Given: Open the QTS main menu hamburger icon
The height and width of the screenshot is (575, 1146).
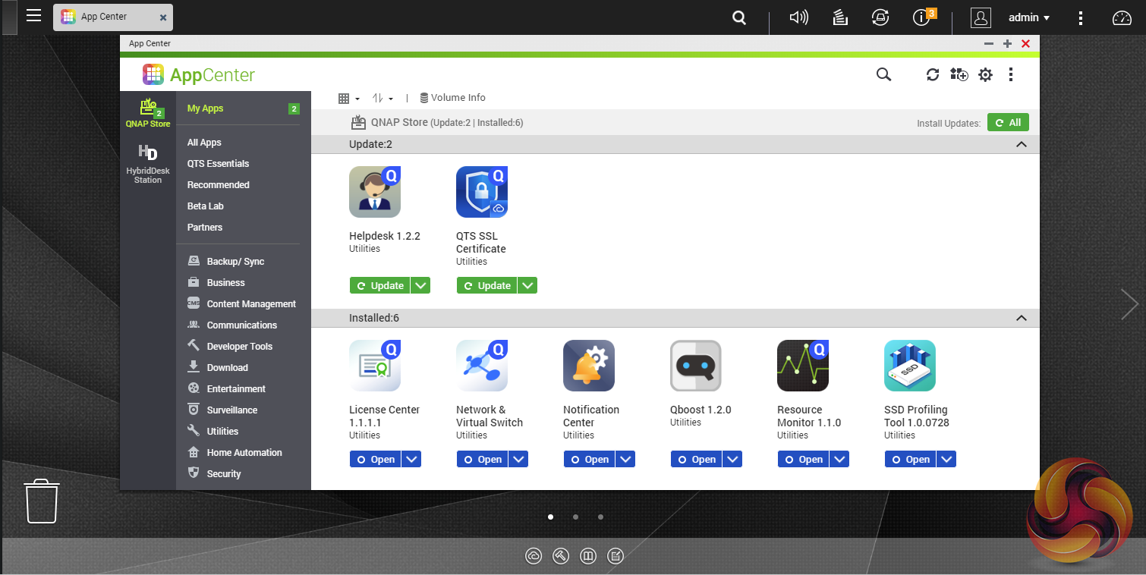Looking at the screenshot, I should [x=33, y=15].
